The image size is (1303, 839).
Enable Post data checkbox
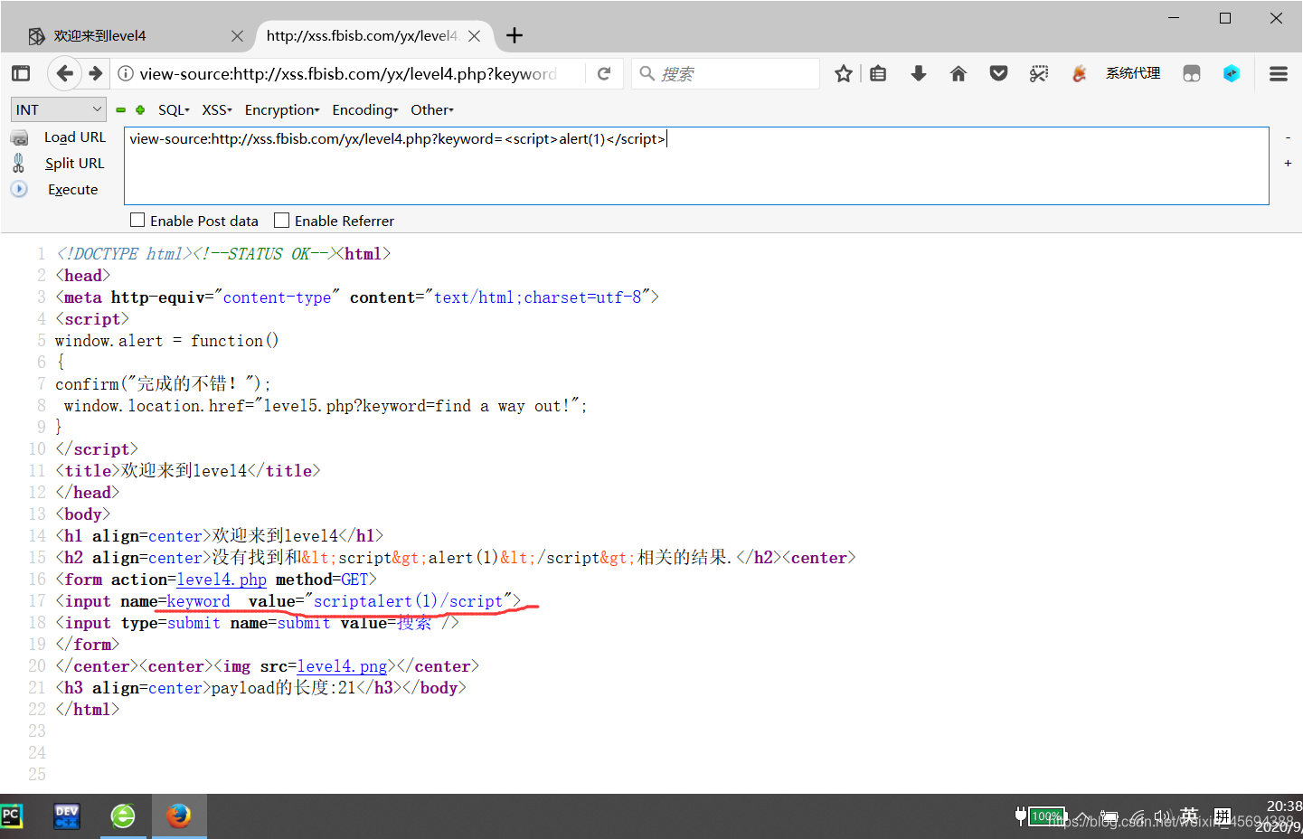137,220
